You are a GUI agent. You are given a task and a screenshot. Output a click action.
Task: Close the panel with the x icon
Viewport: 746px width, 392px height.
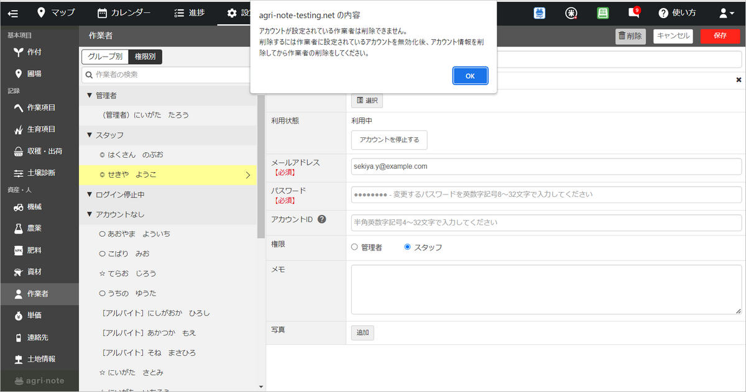coord(739,80)
